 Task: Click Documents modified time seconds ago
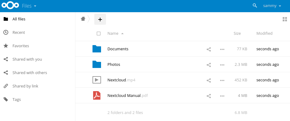pos(268,49)
